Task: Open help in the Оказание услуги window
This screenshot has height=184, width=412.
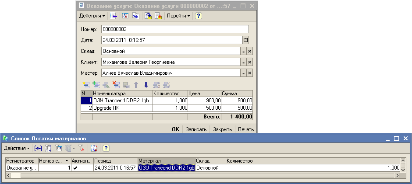Action: pyautogui.click(x=198, y=16)
